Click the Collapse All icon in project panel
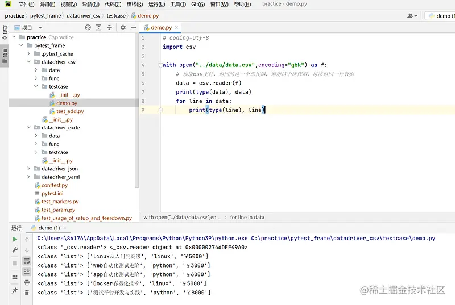 click(109, 27)
